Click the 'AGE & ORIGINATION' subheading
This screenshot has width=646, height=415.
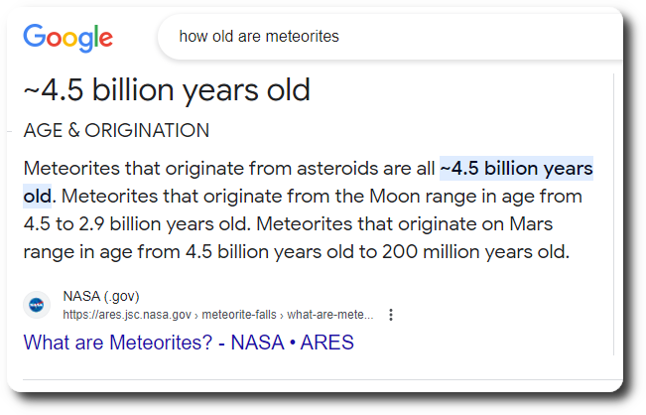116,131
